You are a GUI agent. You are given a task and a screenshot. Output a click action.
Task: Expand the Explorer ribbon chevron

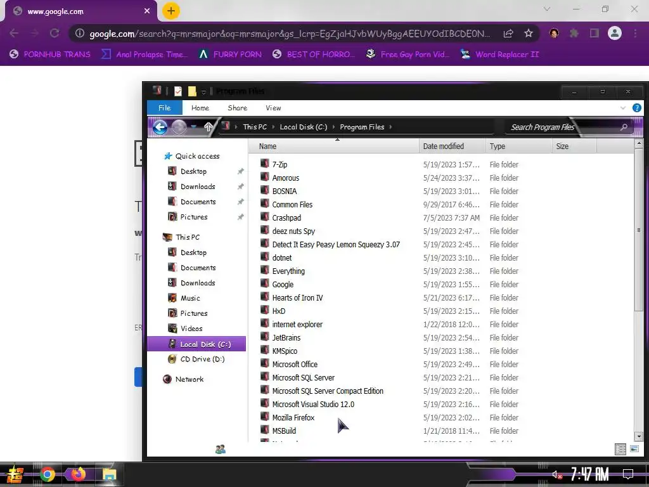pos(623,108)
